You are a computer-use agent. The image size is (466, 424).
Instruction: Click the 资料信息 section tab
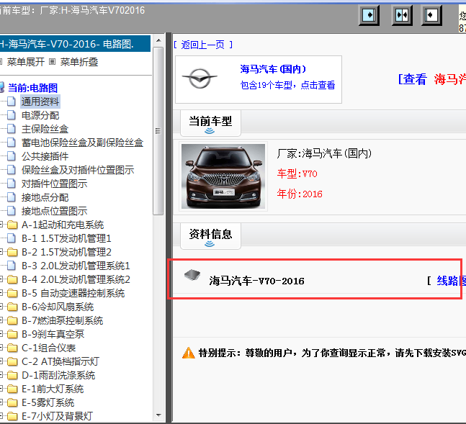210,236
